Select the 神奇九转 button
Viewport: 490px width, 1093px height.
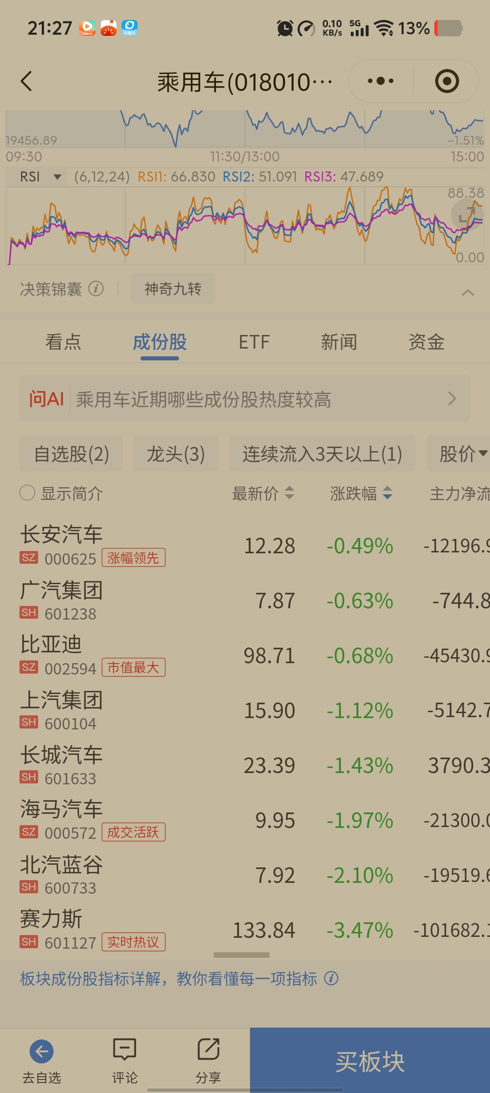tap(173, 289)
